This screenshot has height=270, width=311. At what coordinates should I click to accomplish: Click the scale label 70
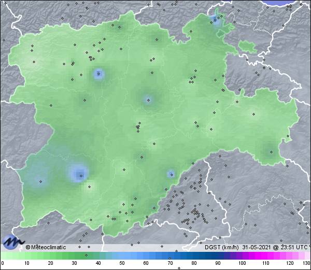coord(170,263)
